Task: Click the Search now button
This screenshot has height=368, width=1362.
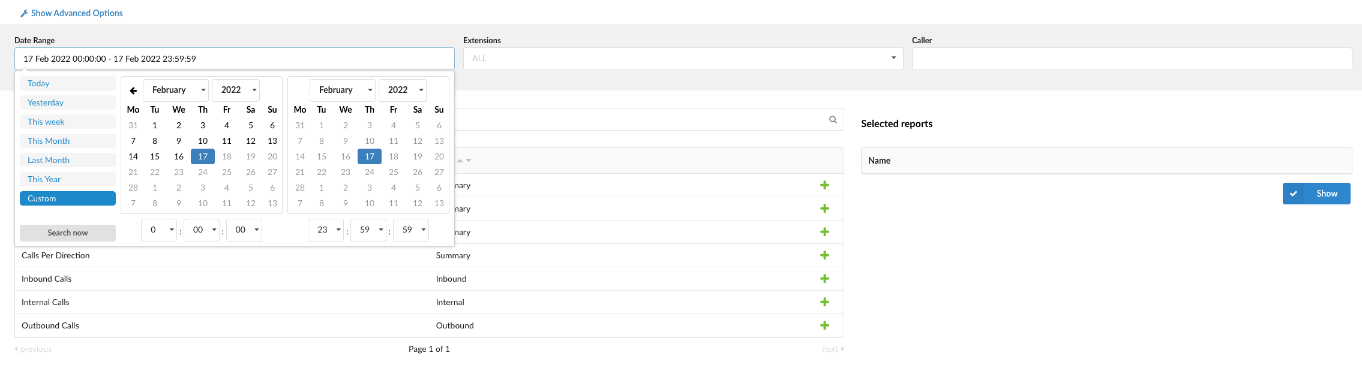Action: coord(68,233)
